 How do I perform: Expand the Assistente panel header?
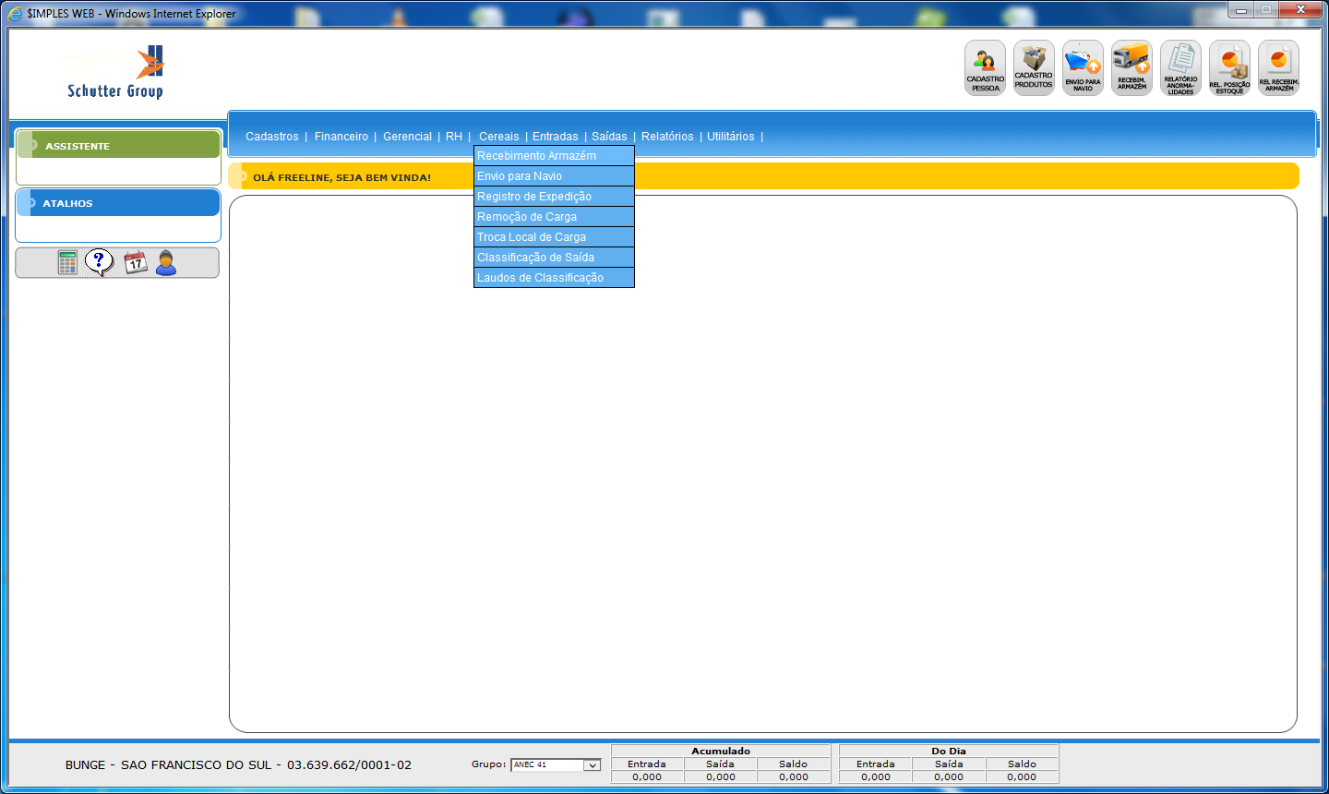(118, 146)
